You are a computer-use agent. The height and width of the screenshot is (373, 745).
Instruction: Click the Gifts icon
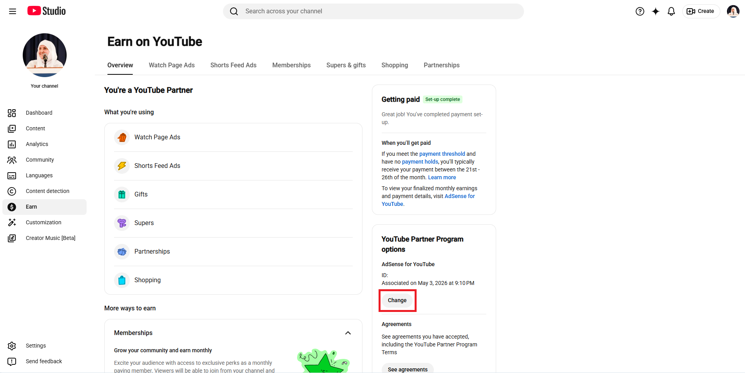(x=122, y=195)
